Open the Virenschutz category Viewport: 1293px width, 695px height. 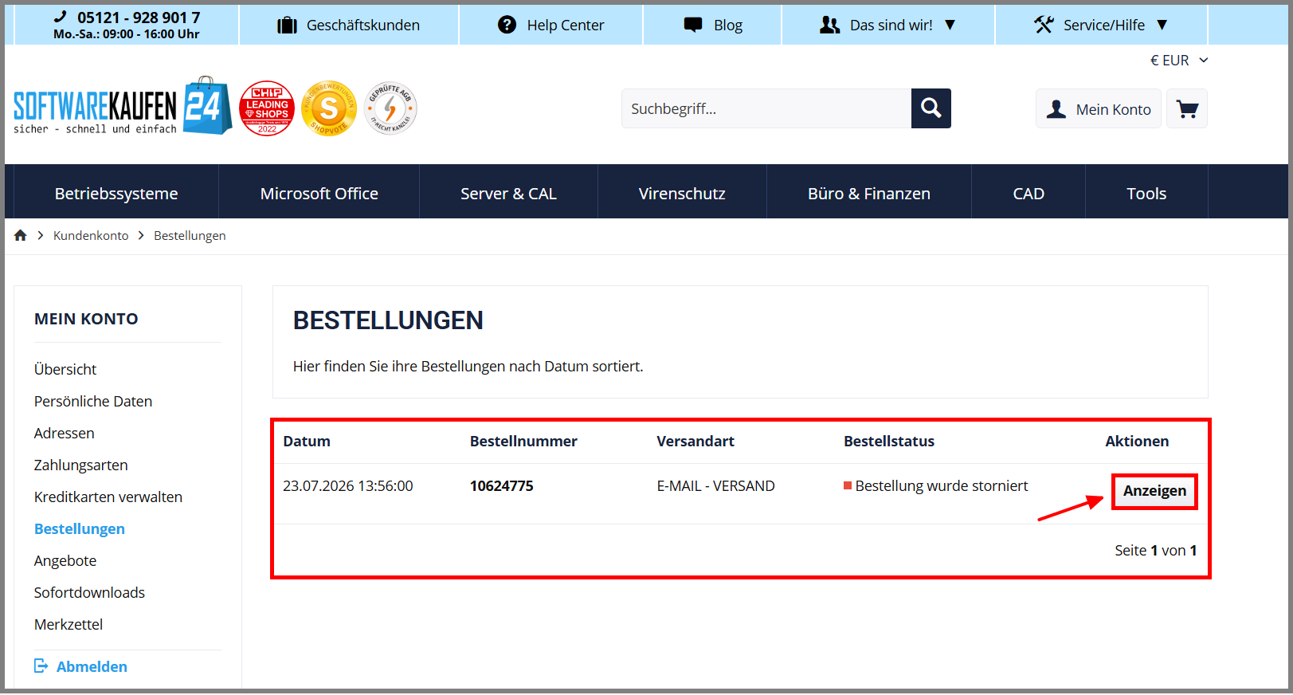click(x=682, y=194)
